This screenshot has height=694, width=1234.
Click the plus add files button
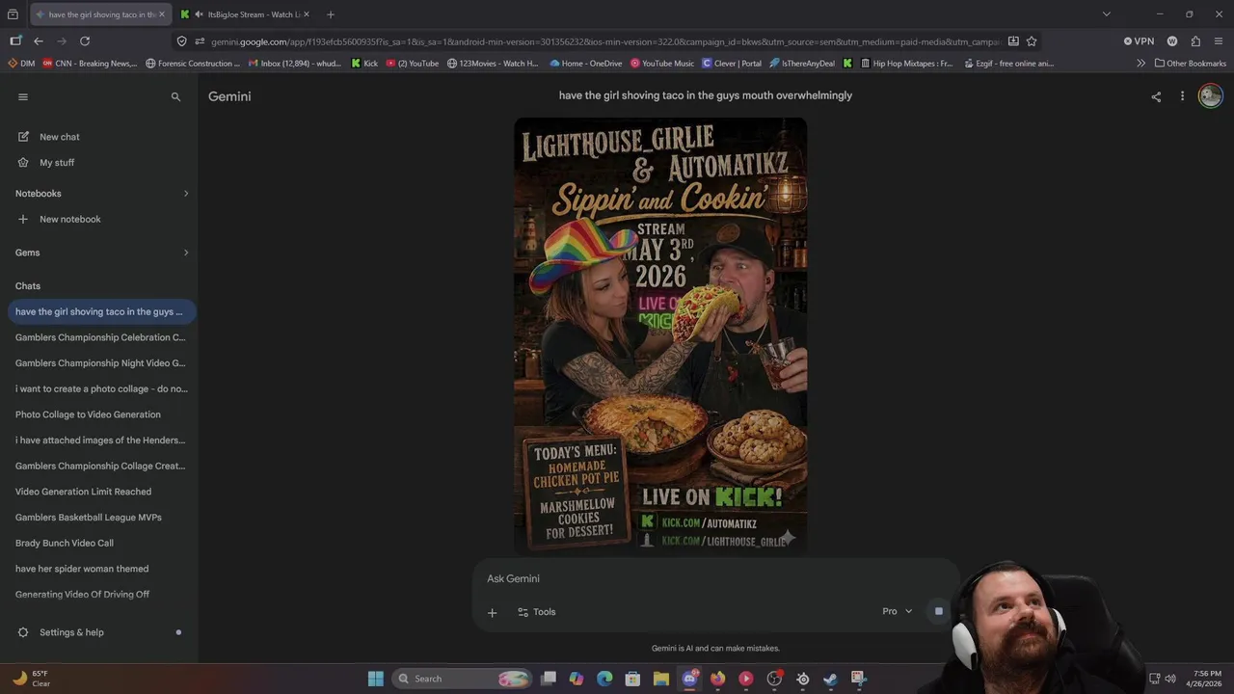pos(492,612)
